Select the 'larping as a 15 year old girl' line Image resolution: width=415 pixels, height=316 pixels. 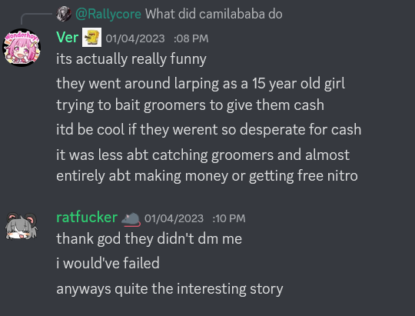point(201,84)
